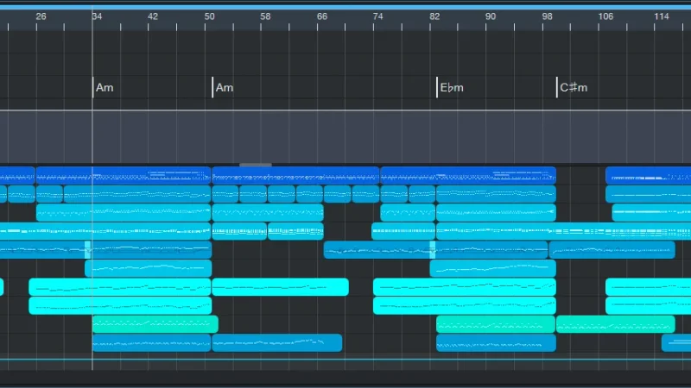Image resolution: width=691 pixels, height=388 pixels.
Task: Select the green clip starting at the E♭m marker
Action: click(496, 324)
